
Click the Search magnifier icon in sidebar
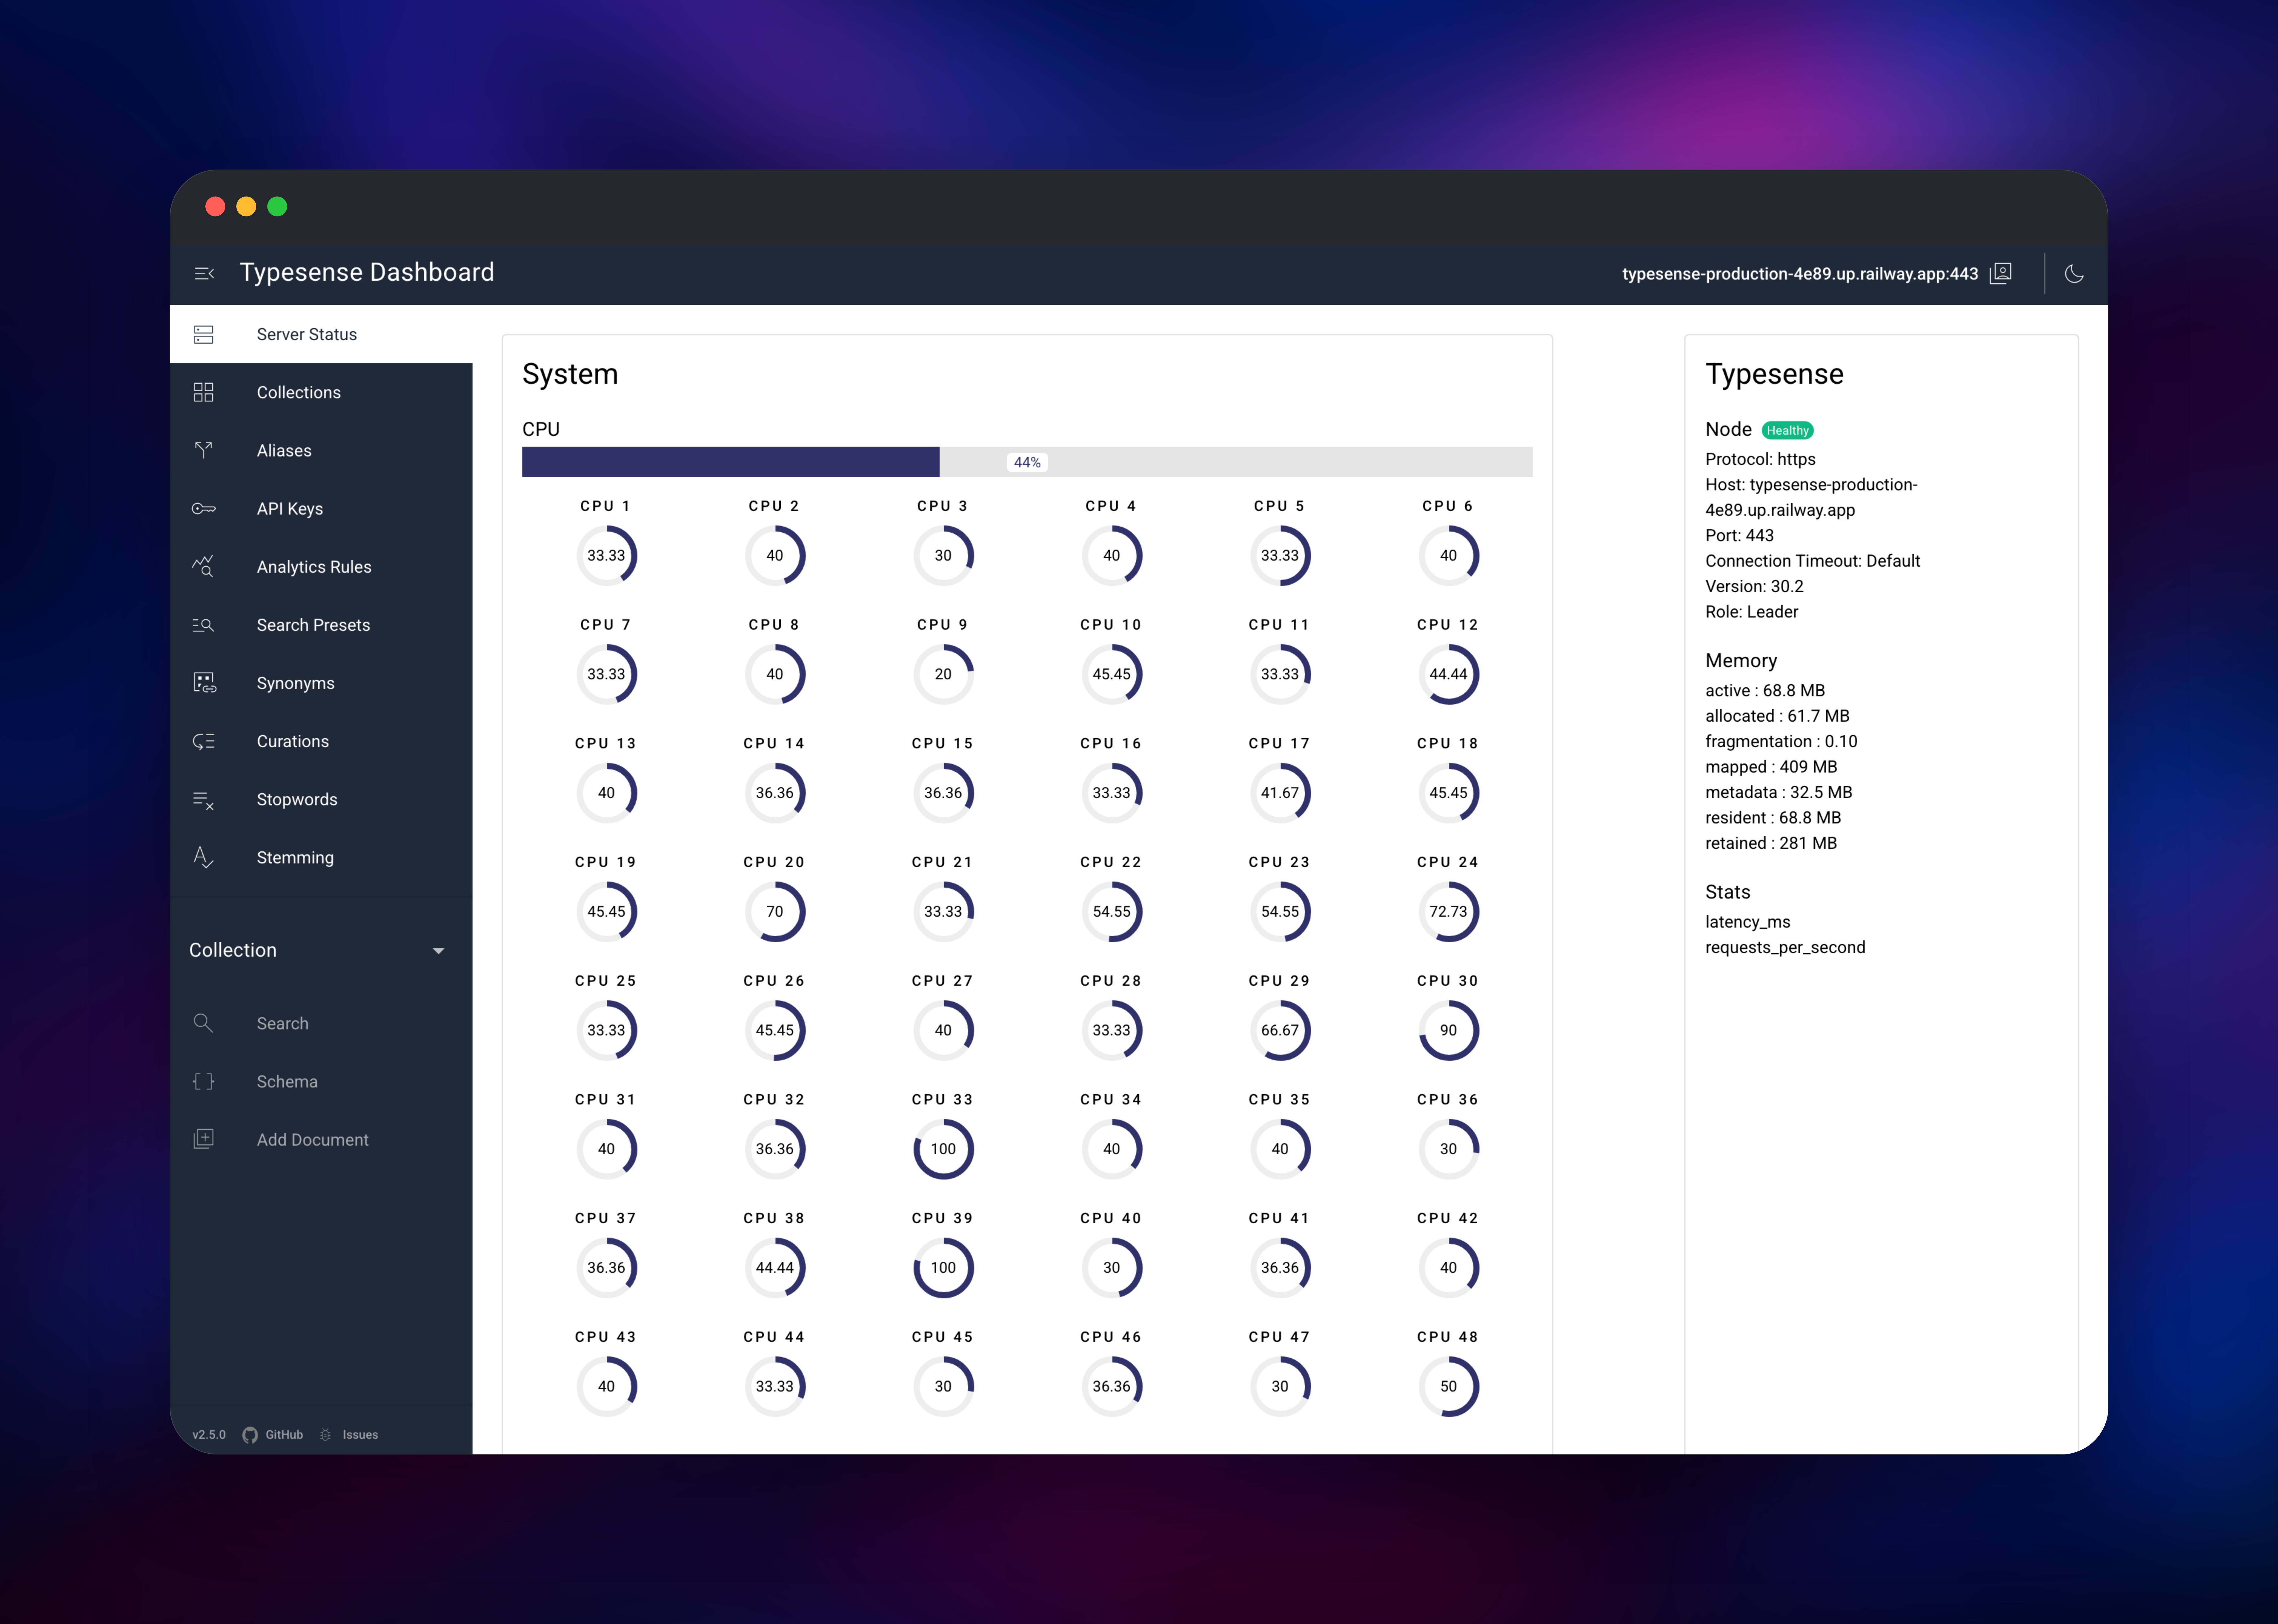click(203, 1023)
